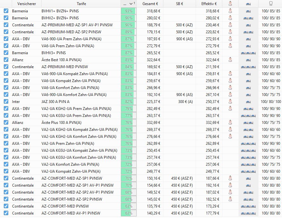Toggle checkbox for Inter JAZ 300 A tariff
The width and height of the screenshot is (282, 218).
6,101
